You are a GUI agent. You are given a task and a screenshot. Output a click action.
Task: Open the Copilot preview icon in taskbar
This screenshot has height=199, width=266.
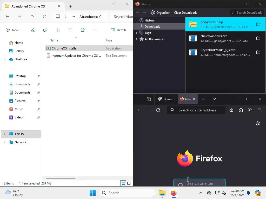[257, 193]
